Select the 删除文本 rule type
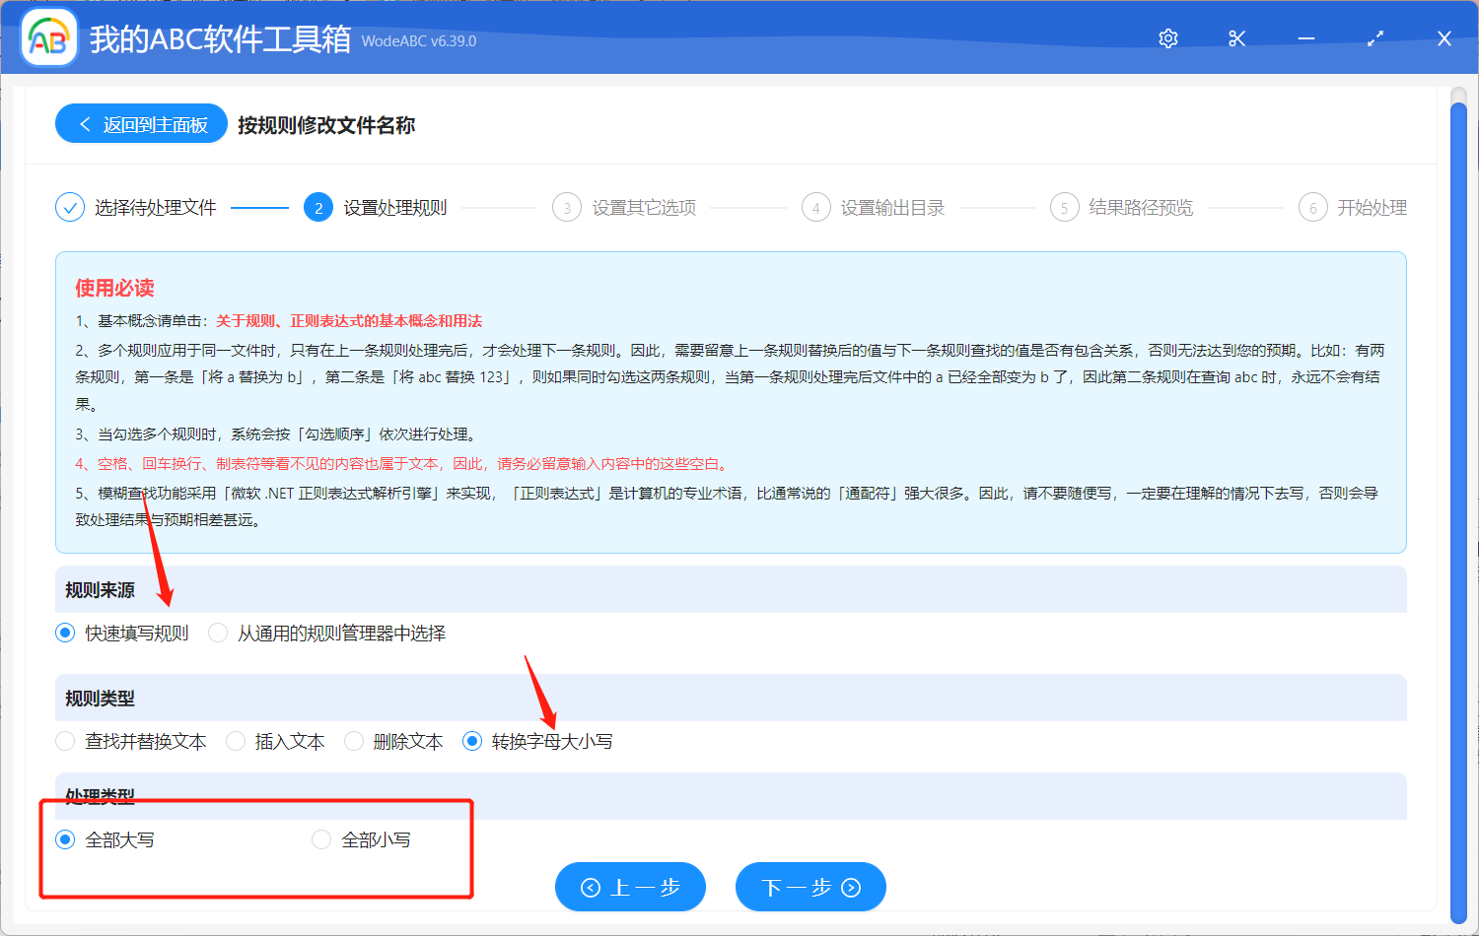The image size is (1479, 936). pos(354,741)
